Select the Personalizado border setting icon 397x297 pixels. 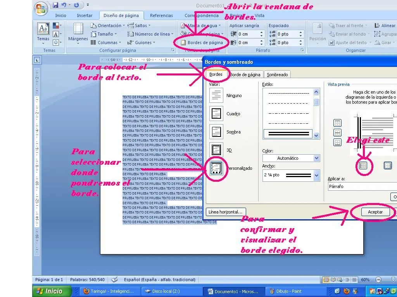point(216,168)
